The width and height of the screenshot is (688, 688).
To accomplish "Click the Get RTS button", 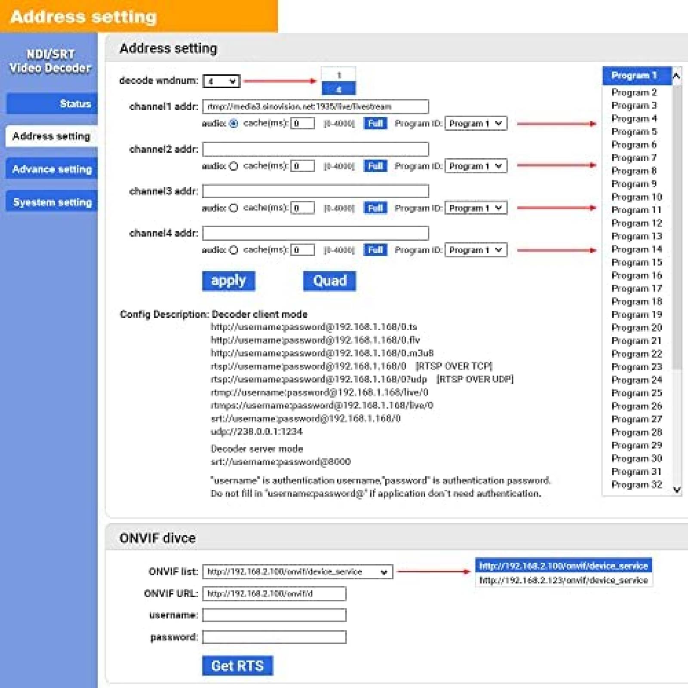I will tap(238, 665).
